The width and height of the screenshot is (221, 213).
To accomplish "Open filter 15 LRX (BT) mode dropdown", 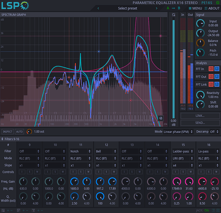I will click(x=183, y=158).
